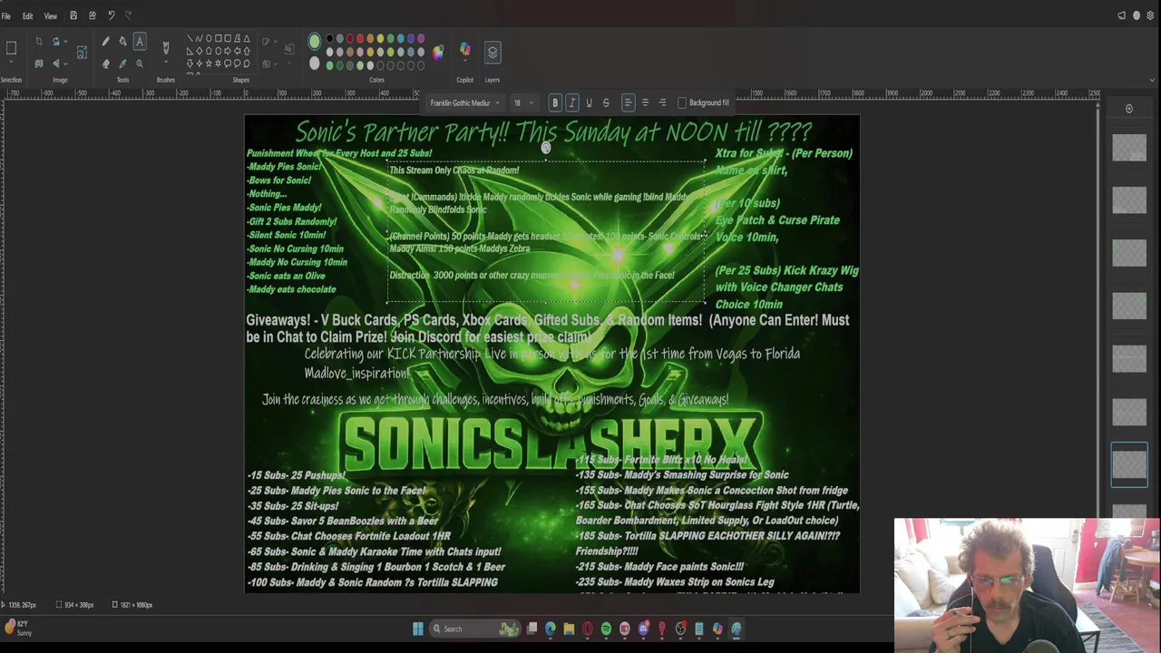Screen dimensions: 1161x653
Task: Select the Text tool
Action: point(140,42)
